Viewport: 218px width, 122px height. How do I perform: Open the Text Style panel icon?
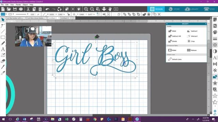point(215,58)
